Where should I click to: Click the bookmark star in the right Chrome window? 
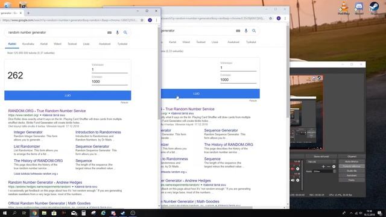[x=271, y=18]
